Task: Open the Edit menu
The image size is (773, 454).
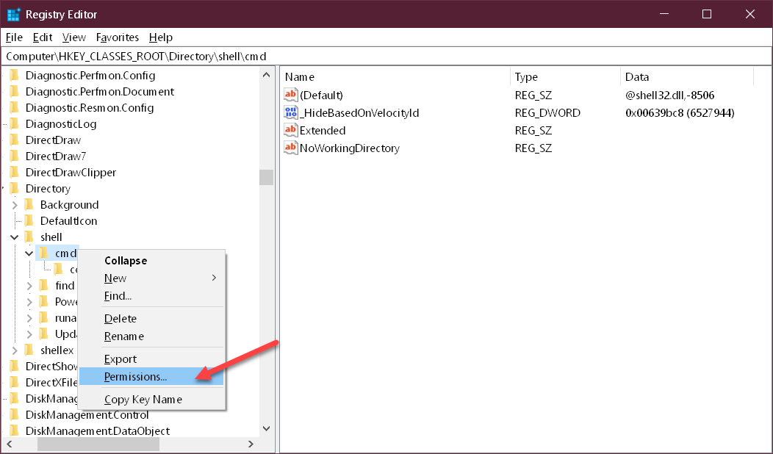Action: click(x=43, y=37)
